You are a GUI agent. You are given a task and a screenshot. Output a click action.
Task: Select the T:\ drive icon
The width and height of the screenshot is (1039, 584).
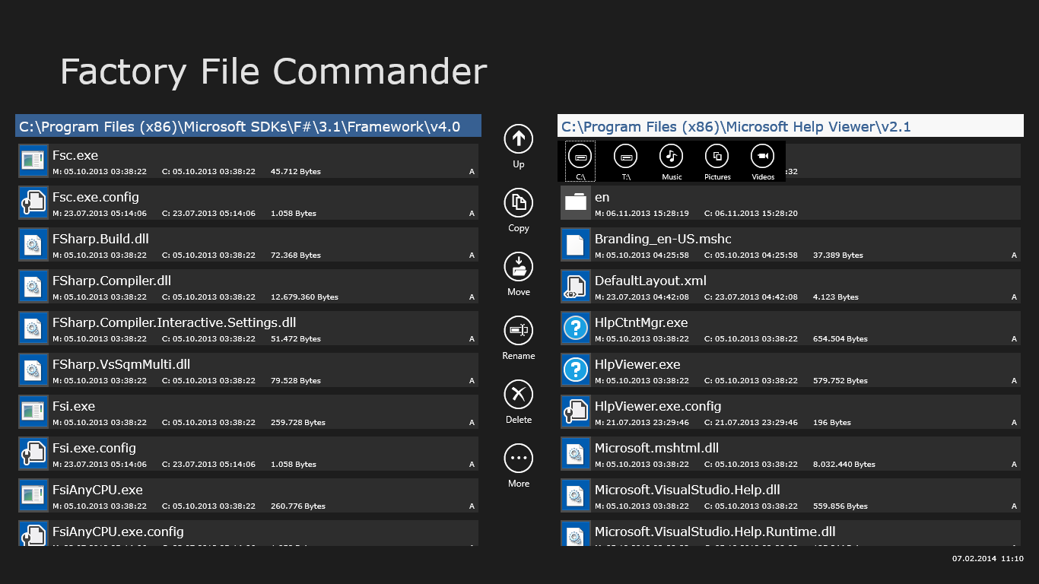click(626, 157)
